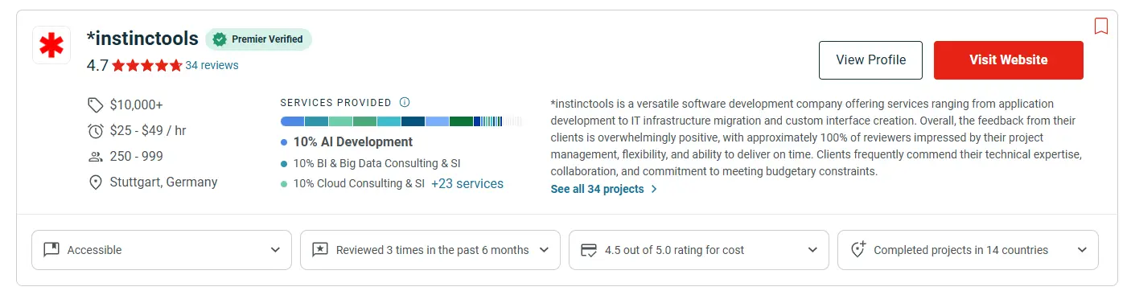The width and height of the screenshot is (1131, 295).
Task: Click the people icon for employee count
Action: click(95, 157)
